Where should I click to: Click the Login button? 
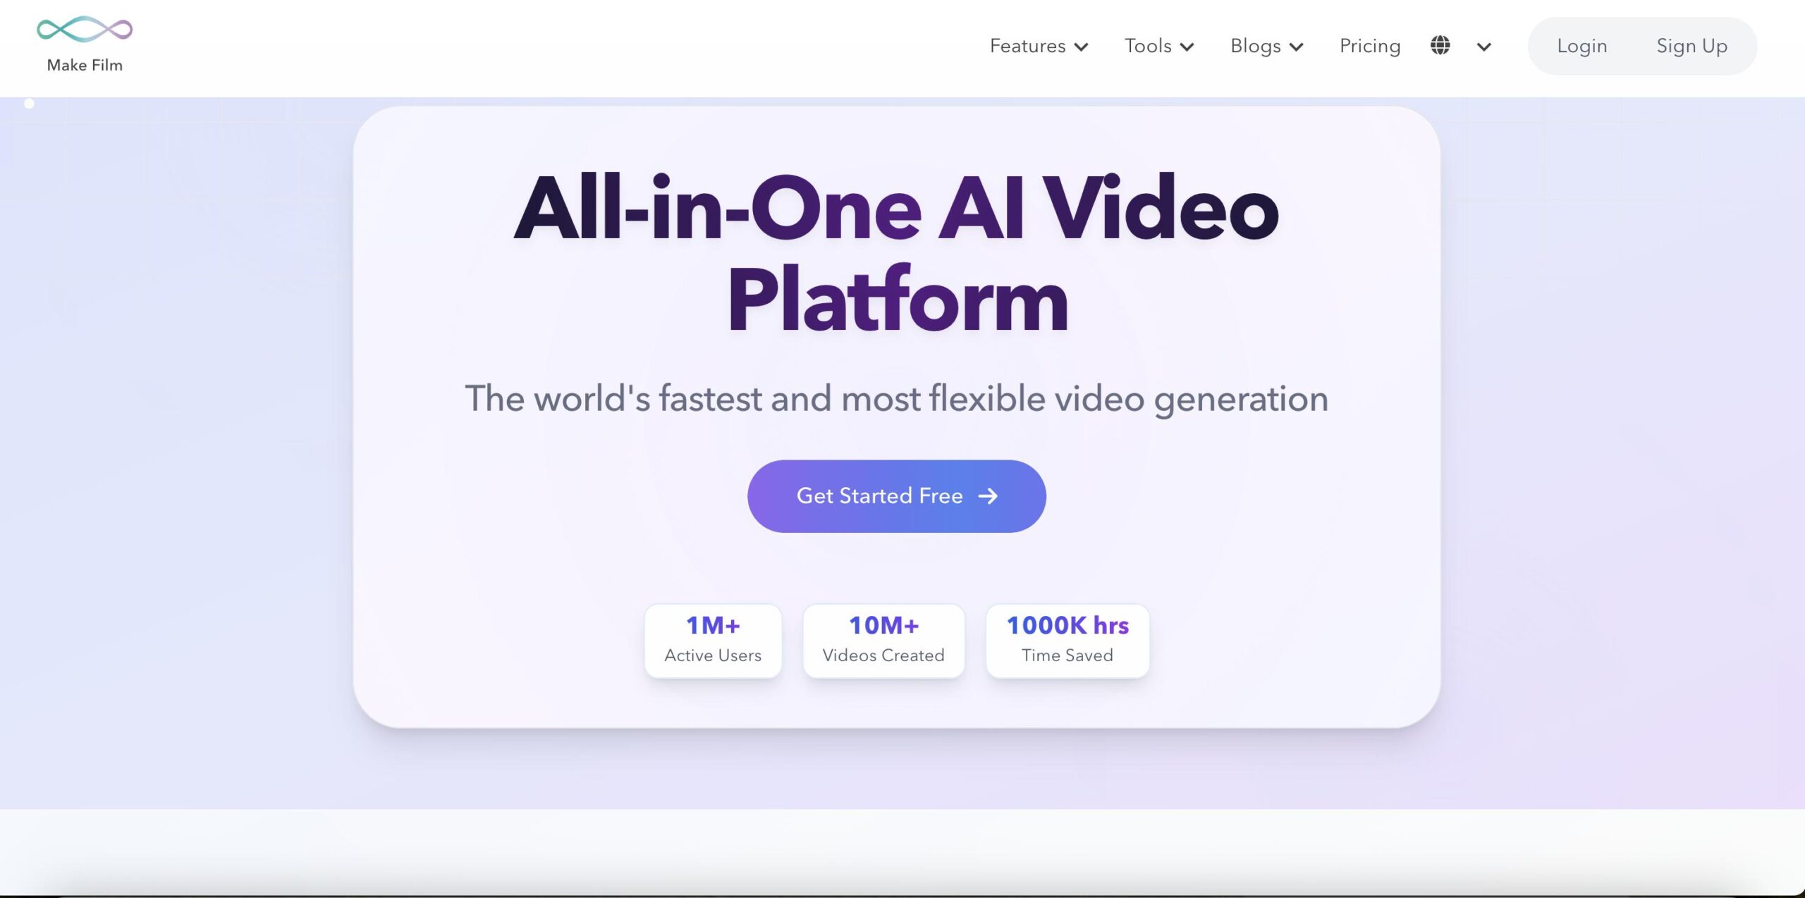(1581, 47)
